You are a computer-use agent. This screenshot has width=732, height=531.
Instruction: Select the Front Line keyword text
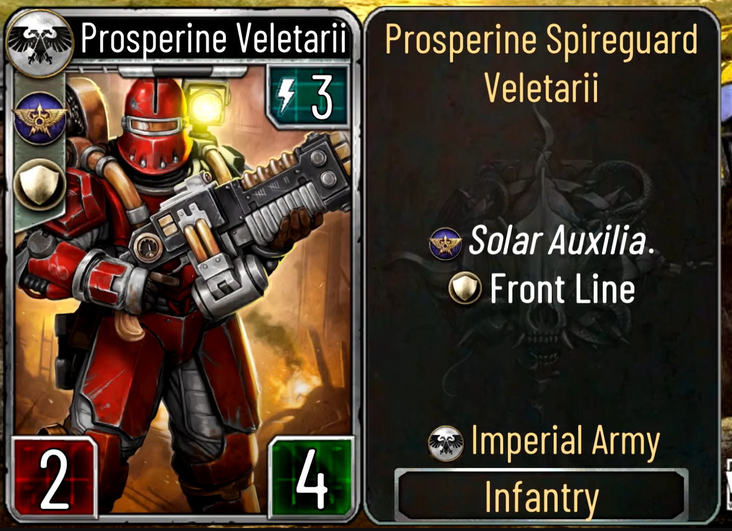(x=563, y=288)
